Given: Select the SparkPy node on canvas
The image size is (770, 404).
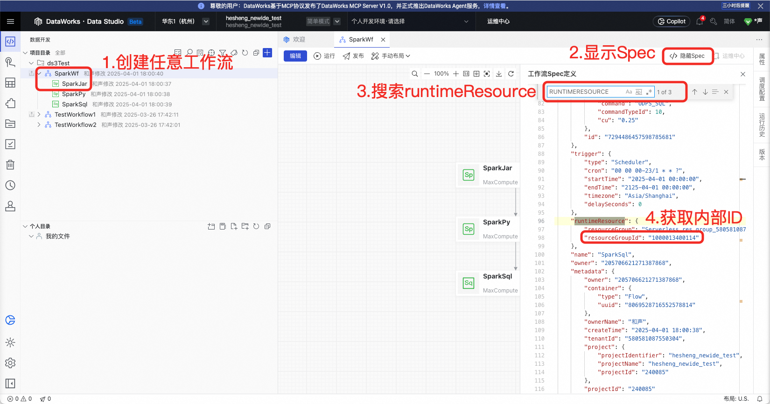Looking at the screenshot, I should point(488,229).
